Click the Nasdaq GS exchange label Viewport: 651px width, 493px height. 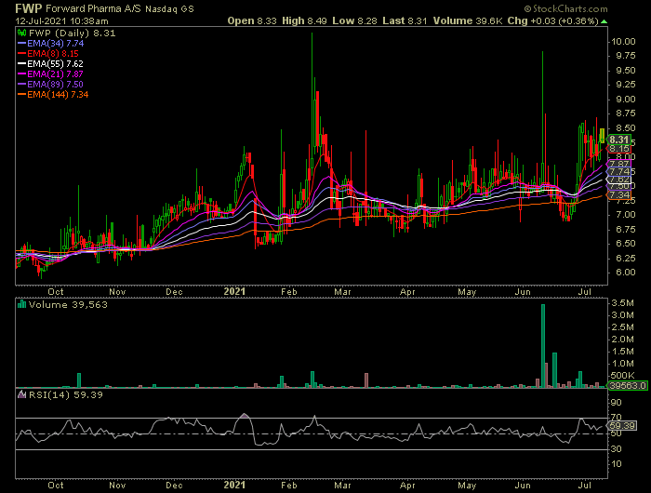pyautogui.click(x=169, y=8)
